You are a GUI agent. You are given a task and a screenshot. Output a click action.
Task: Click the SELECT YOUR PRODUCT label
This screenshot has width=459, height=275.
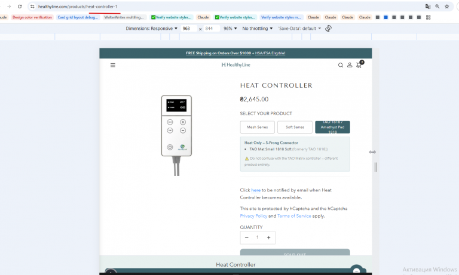tap(266, 113)
